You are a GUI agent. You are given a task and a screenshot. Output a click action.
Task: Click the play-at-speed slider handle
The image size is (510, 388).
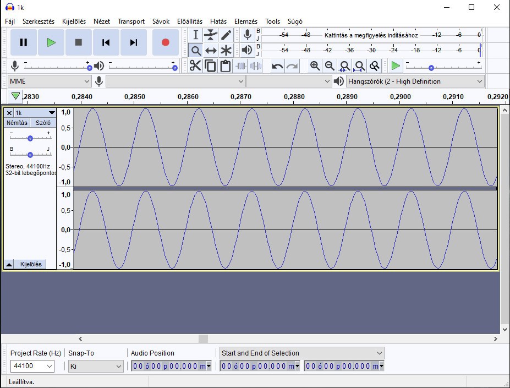[431, 68]
